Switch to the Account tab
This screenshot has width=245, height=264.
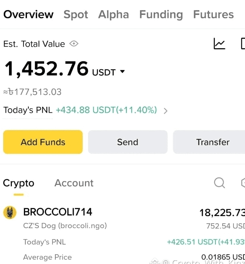(74, 183)
